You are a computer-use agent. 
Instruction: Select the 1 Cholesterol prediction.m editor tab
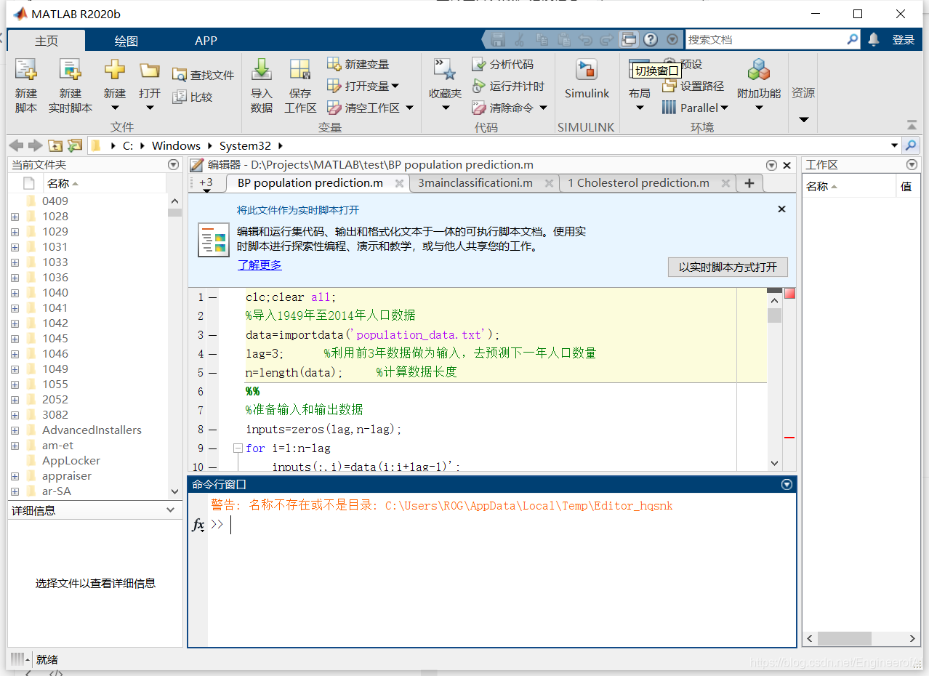(638, 183)
